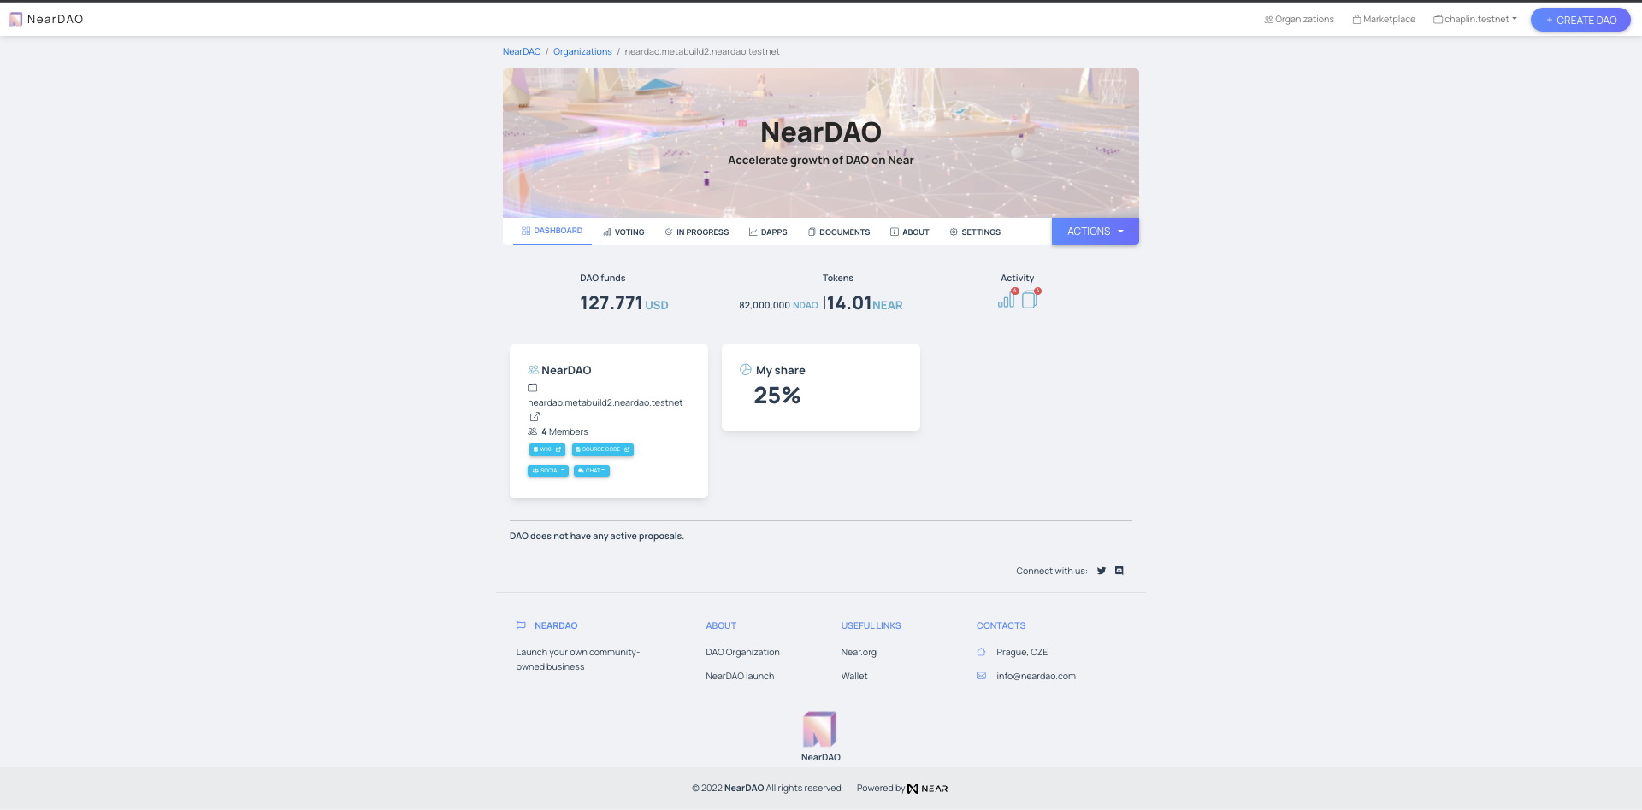Open the Wallet footer link
This screenshot has height=810, width=1642.
(x=854, y=677)
